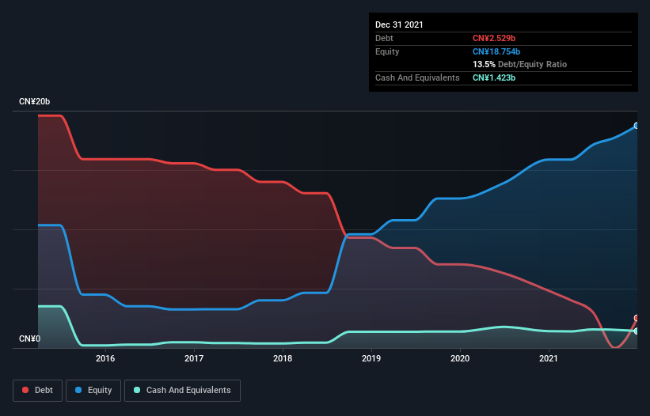The image size is (650, 416).
Task: Select the teal Cash endpoint marker
Action: (x=637, y=331)
